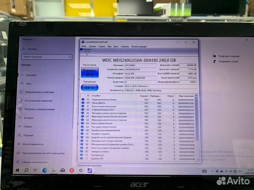Open the Вид menu
This screenshot has width=254, height=190.
pyautogui.click(x=109, y=46)
